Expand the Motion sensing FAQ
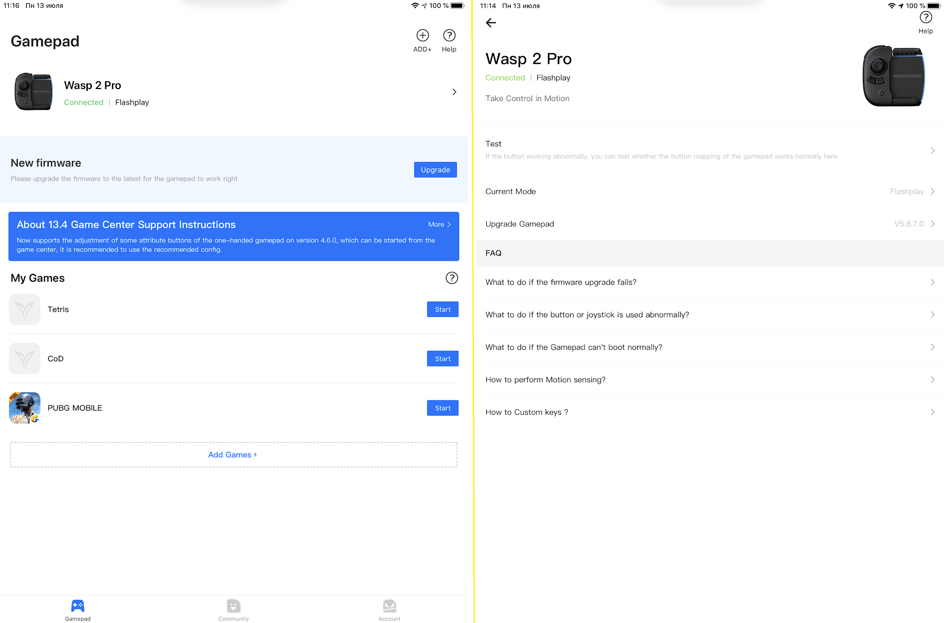The height and width of the screenshot is (623, 951). click(710, 379)
